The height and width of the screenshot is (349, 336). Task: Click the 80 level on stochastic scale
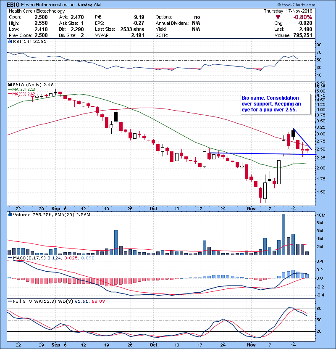[x=319, y=309]
